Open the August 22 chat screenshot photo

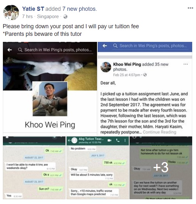click(34, 168)
